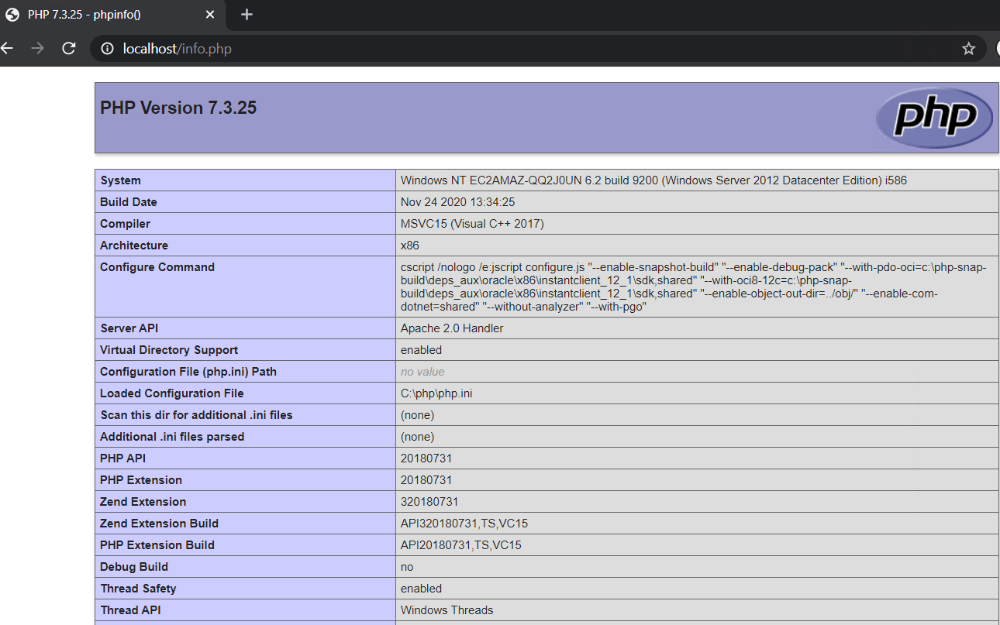The image size is (1000, 625).
Task: Click the Configuration File (php.ini) Path label
Action: tap(188, 372)
